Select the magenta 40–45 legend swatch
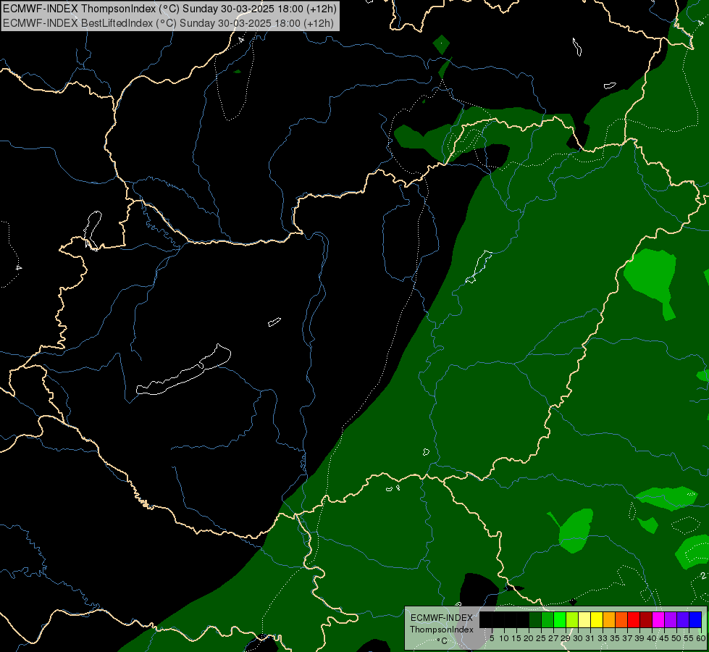The width and height of the screenshot is (709, 652). click(658, 619)
